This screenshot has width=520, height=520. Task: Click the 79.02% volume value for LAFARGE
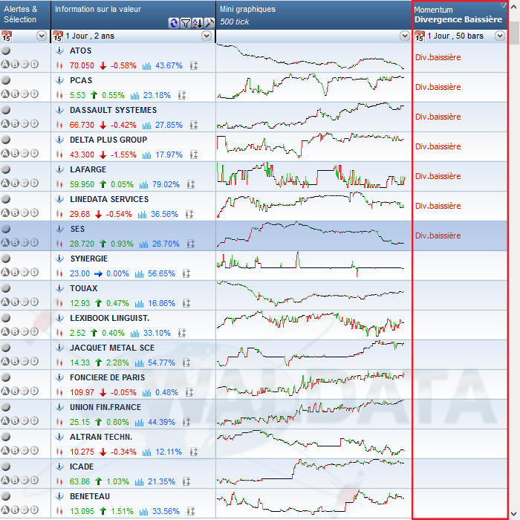point(166,184)
